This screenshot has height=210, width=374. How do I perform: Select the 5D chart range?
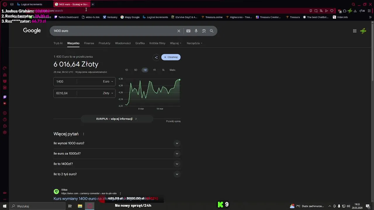tap(136, 70)
